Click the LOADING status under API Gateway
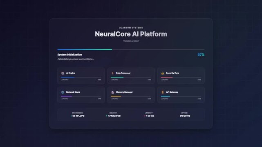Screen dimensions: 262x147 [x=164, y=99]
